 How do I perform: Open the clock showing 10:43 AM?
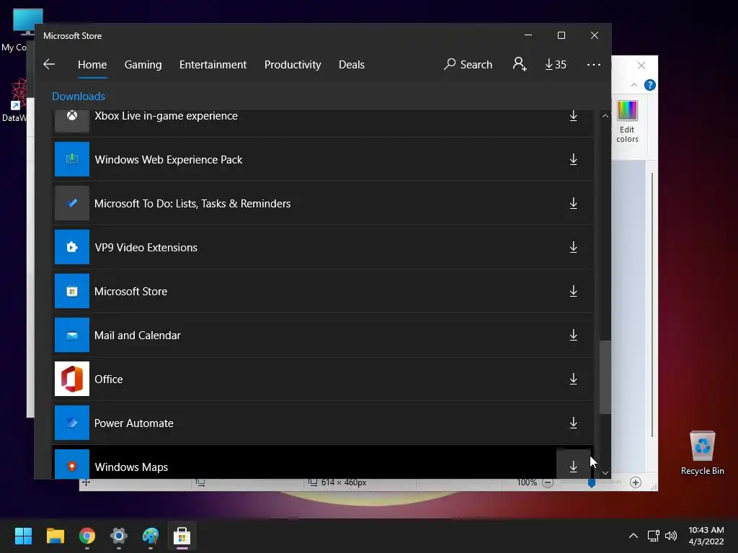[706, 536]
